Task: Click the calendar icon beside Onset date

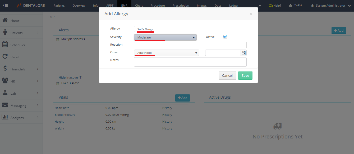Action: point(243,53)
